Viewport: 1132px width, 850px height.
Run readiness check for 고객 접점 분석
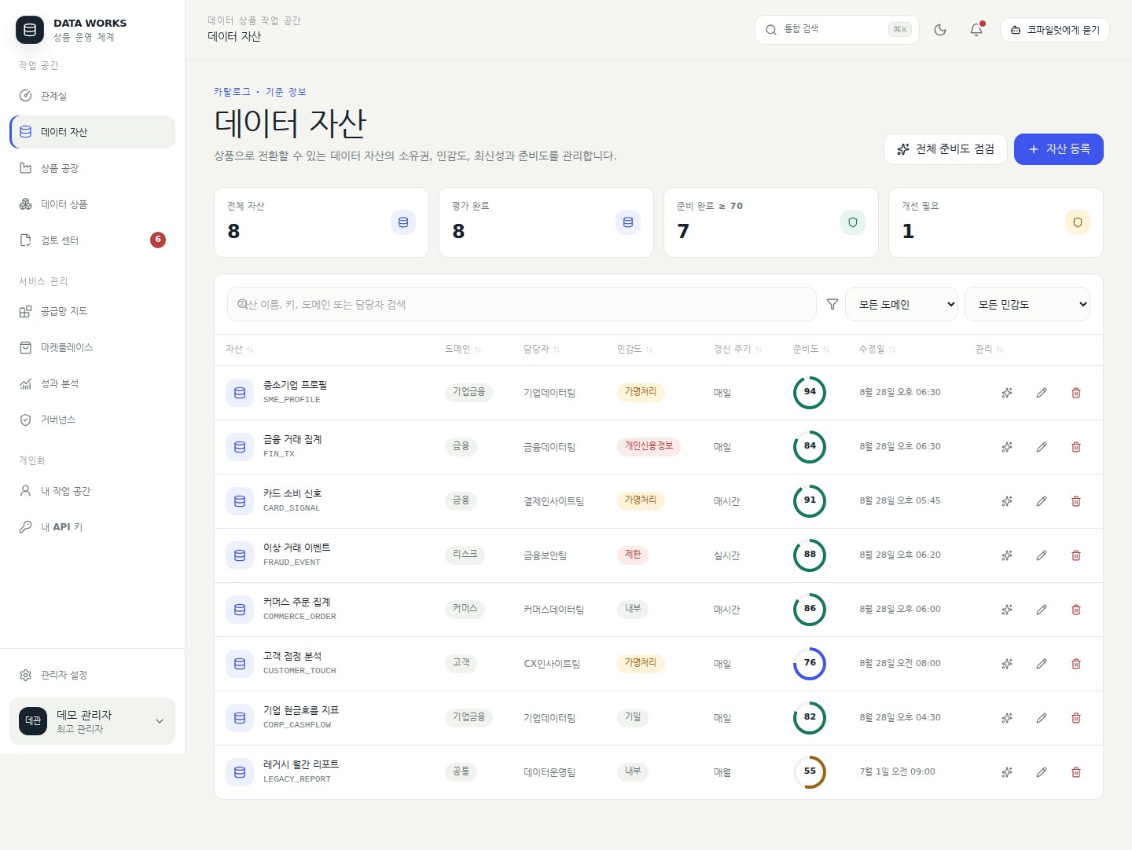pos(1007,664)
